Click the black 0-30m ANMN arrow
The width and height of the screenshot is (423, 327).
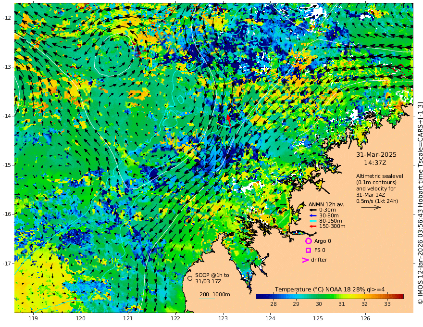point(313,210)
